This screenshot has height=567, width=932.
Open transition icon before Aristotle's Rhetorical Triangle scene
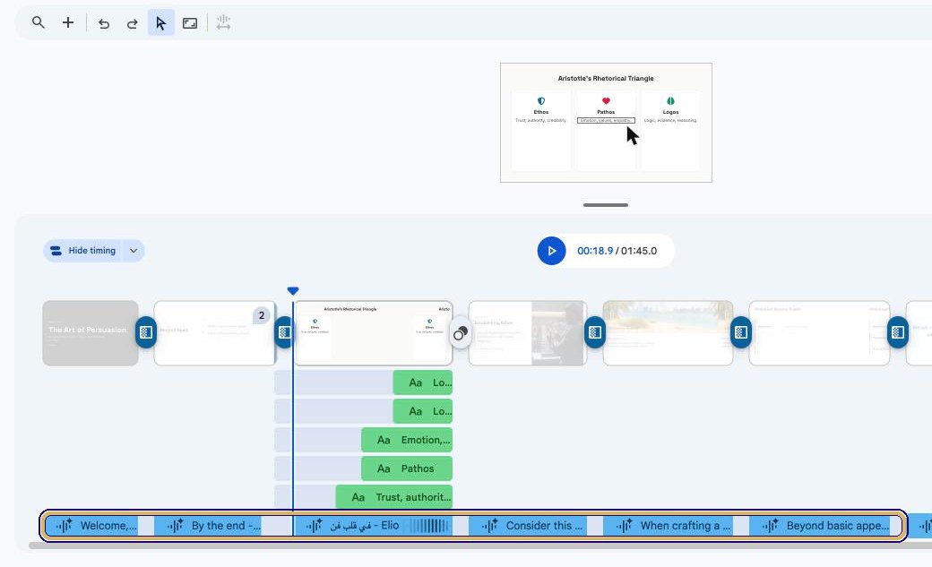point(284,332)
